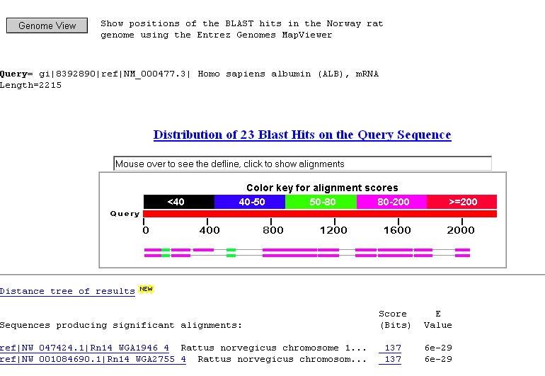Click the yellow NEW badge icon
The width and height of the screenshot is (545, 376).
(x=146, y=289)
